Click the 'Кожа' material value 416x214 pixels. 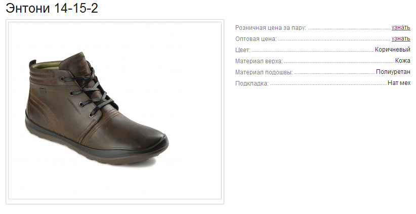tap(403, 61)
